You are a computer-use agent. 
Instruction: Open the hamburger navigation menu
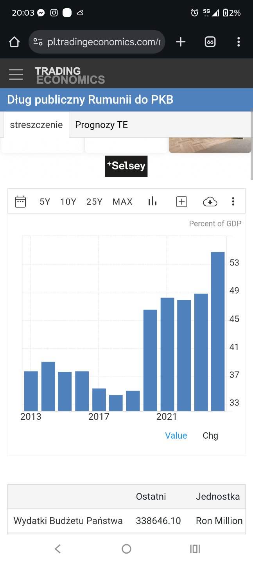tap(16, 74)
